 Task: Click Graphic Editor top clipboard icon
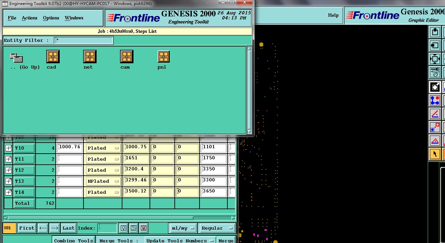click(x=435, y=32)
